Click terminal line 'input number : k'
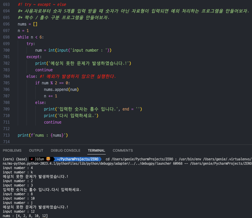The height and width of the screenshot is (218, 252). click(x=18, y=172)
